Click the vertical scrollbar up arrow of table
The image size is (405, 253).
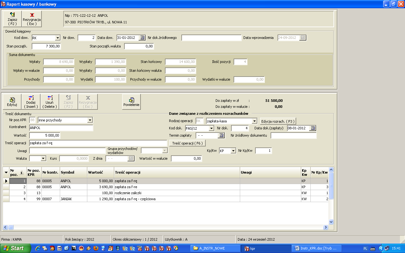(331, 170)
